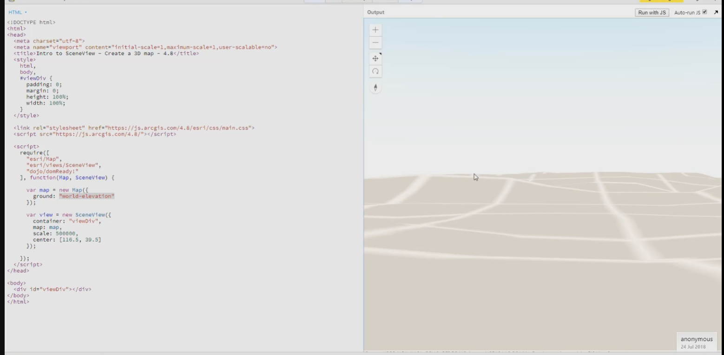This screenshot has height=355, width=724.
Task: Click the "dojo/domReady!" require string
Action: click(x=53, y=171)
